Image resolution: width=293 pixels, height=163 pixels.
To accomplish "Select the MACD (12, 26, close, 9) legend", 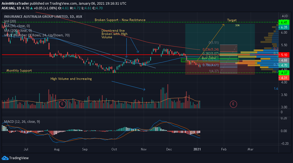I will (x=22, y=122).
